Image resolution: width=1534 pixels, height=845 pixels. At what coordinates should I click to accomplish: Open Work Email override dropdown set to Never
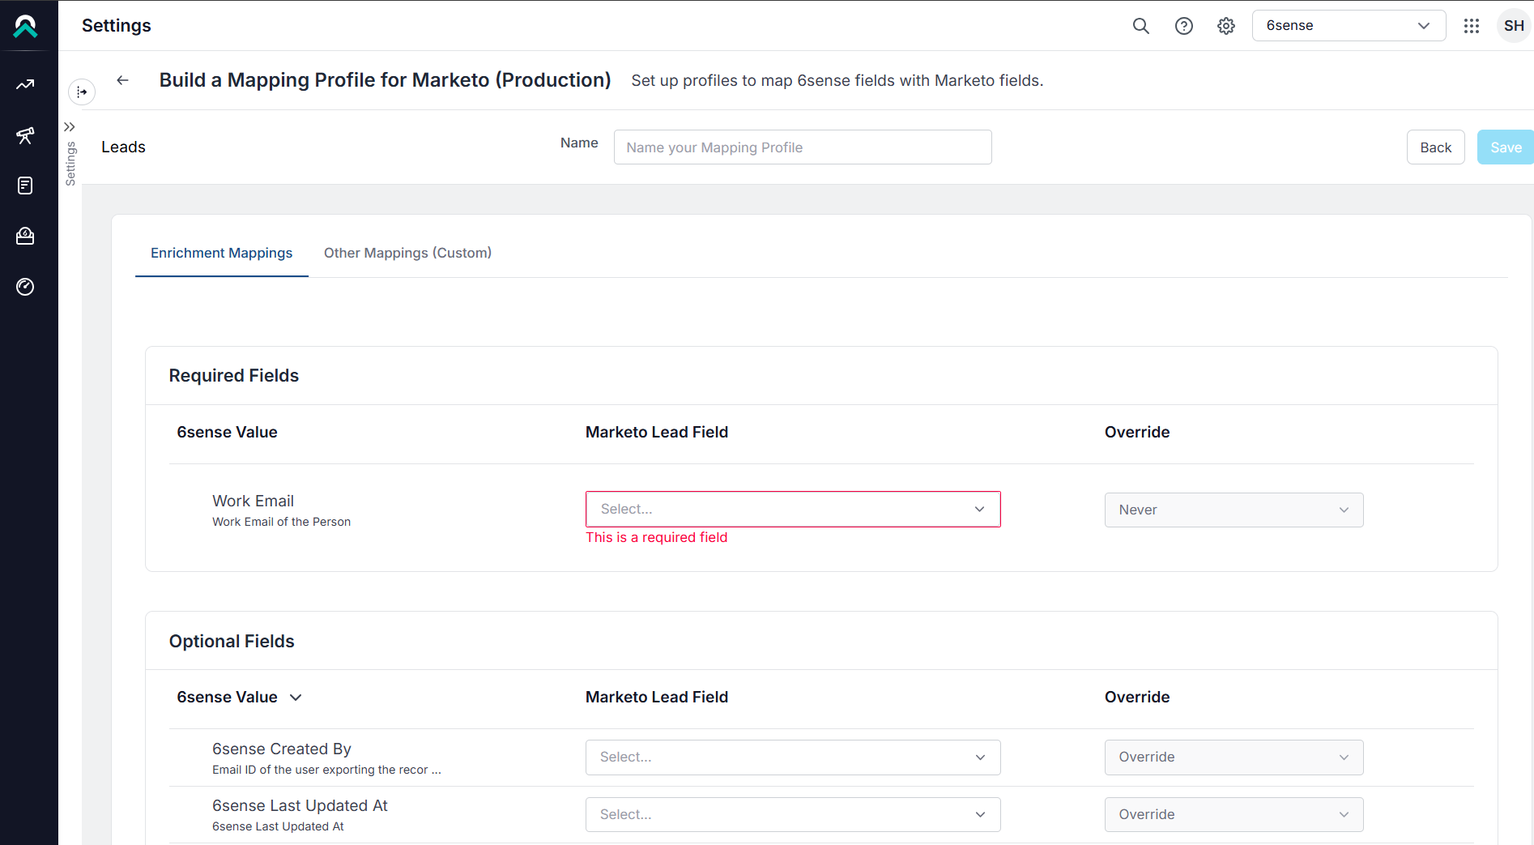(x=1234, y=510)
